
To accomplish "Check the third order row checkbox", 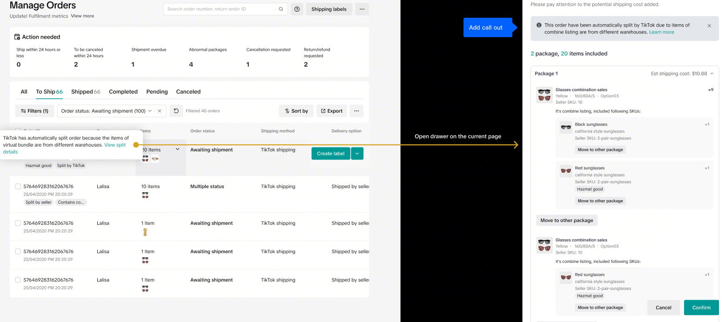I will [18, 223].
